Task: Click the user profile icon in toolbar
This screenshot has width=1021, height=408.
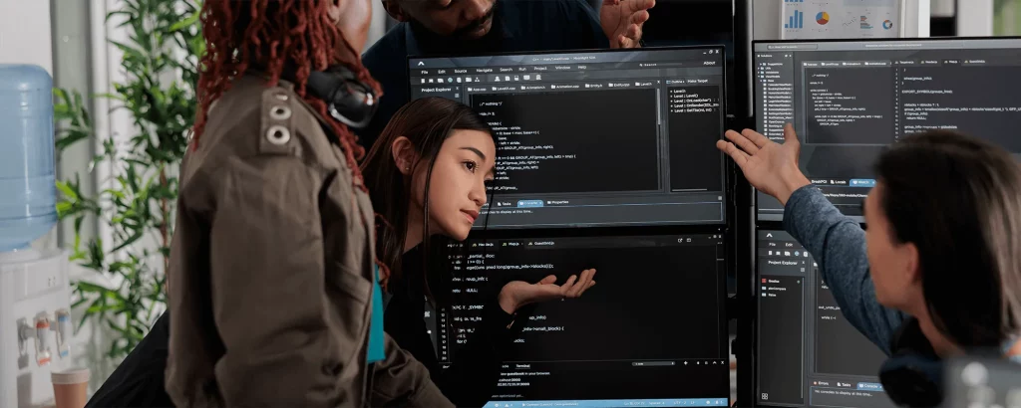Action: (498, 79)
